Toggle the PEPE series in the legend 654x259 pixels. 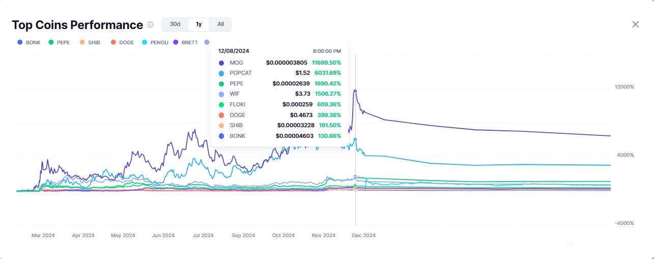pyautogui.click(x=59, y=42)
